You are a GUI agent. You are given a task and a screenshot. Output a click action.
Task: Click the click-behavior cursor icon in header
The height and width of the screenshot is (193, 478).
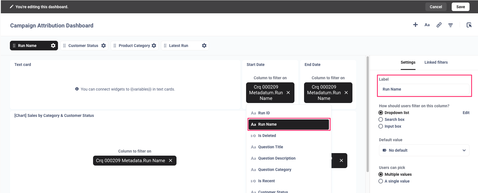pyautogui.click(x=469, y=25)
